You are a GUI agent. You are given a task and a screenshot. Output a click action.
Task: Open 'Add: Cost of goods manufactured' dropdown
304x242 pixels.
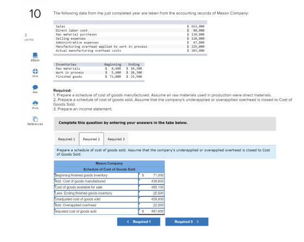96,182
